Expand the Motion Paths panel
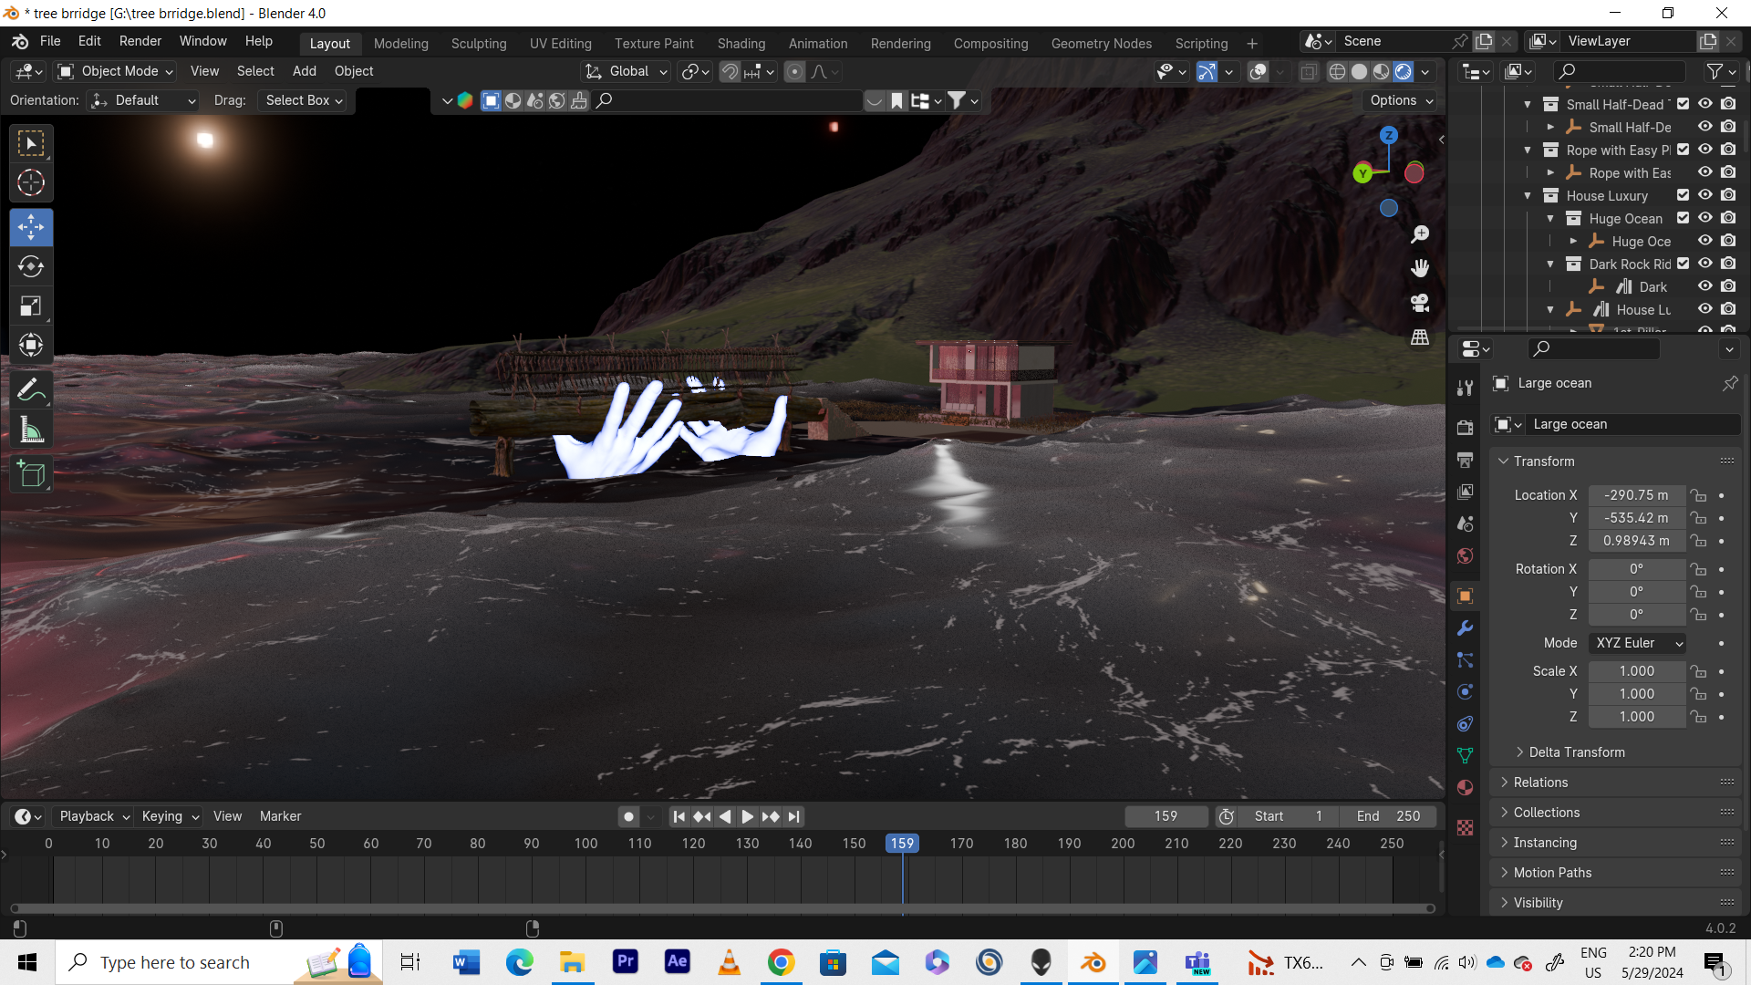This screenshot has height=985, width=1751. (x=1551, y=873)
